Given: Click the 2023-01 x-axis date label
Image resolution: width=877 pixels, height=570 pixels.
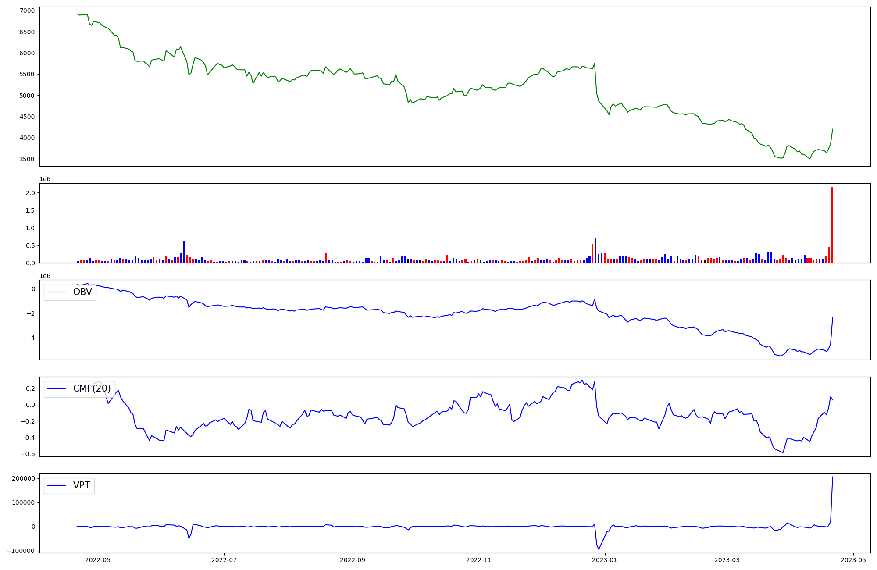Looking at the screenshot, I should tap(605, 560).
